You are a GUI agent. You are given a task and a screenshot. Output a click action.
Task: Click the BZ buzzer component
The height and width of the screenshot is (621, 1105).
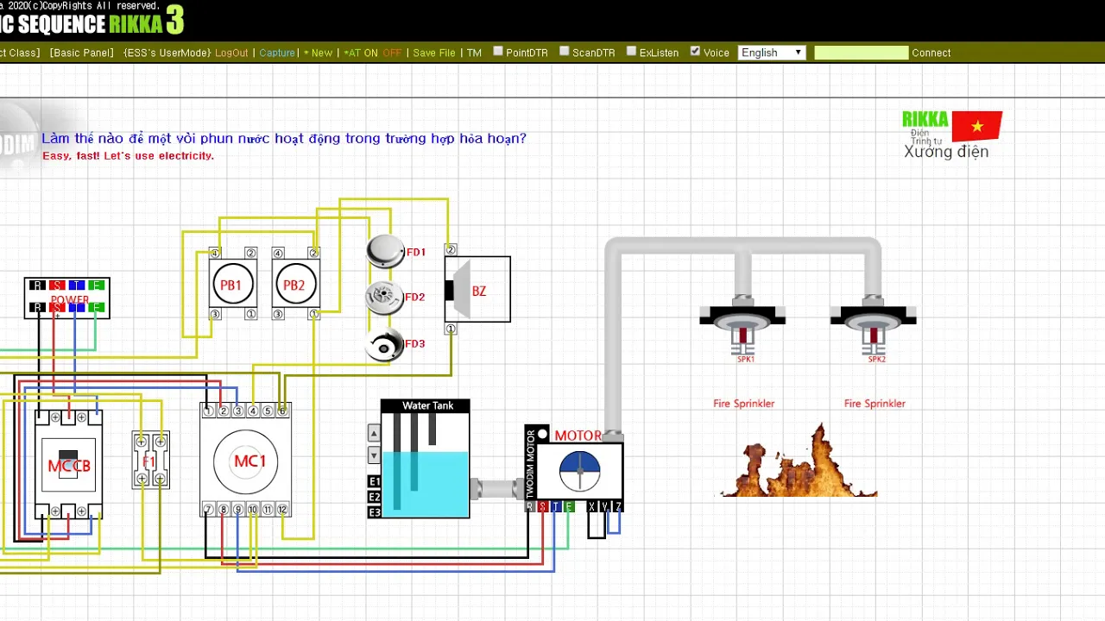click(477, 290)
